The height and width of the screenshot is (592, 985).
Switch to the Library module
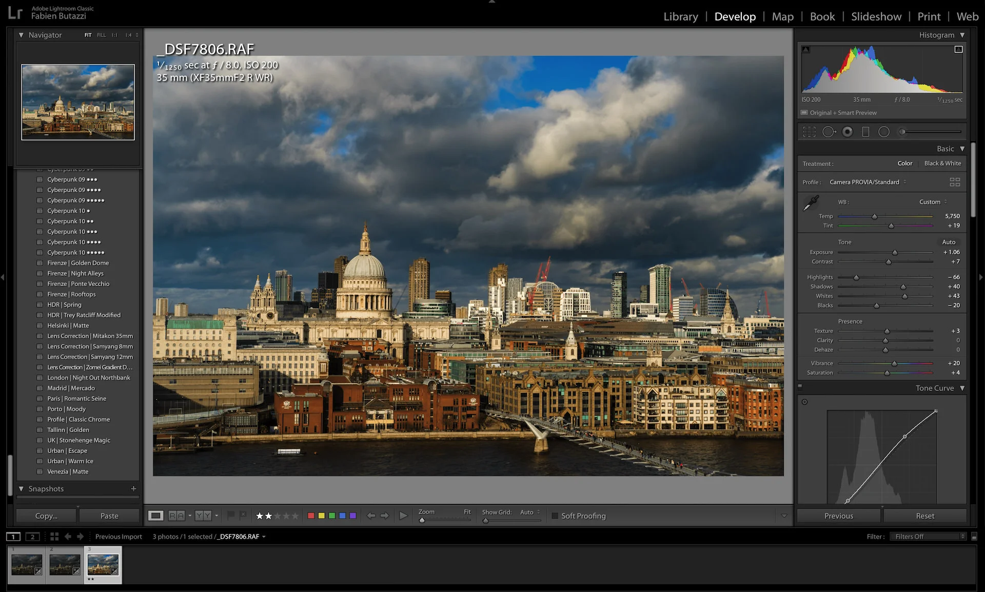click(681, 16)
